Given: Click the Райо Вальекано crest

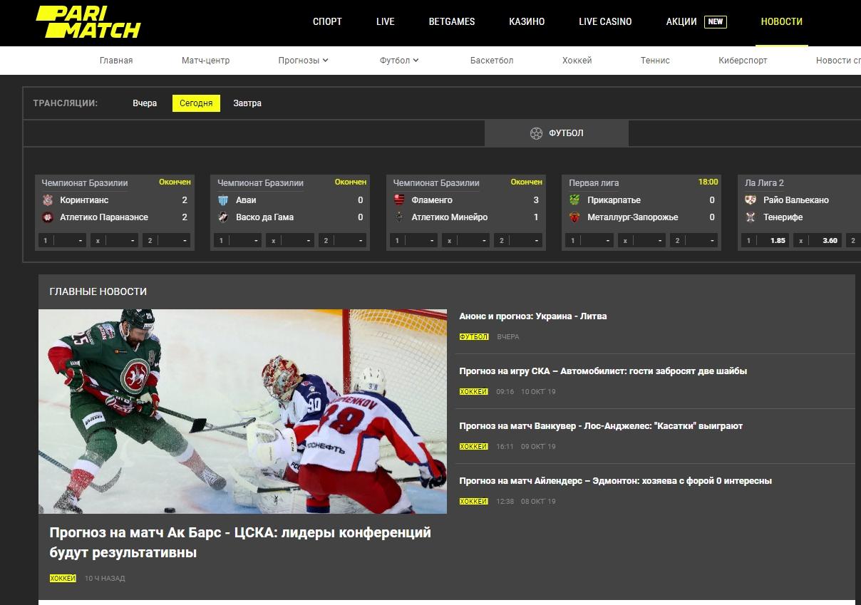Looking at the screenshot, I should pos(751,200).
